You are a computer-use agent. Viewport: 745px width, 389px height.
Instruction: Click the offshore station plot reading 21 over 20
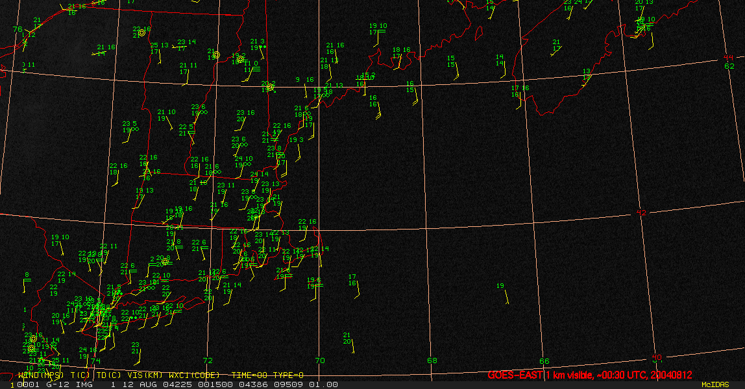pyautogui.click(x=347, y=338)
